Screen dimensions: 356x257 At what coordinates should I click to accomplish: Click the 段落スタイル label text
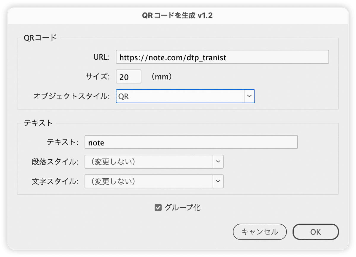[x=55, y=162]
